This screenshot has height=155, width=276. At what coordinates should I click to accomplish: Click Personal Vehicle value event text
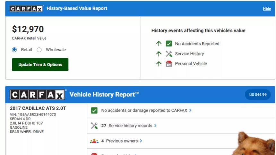tap(191, 64)
